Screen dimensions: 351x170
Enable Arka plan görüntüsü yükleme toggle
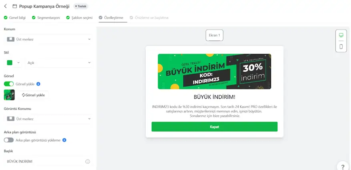(x=9, y=140)
